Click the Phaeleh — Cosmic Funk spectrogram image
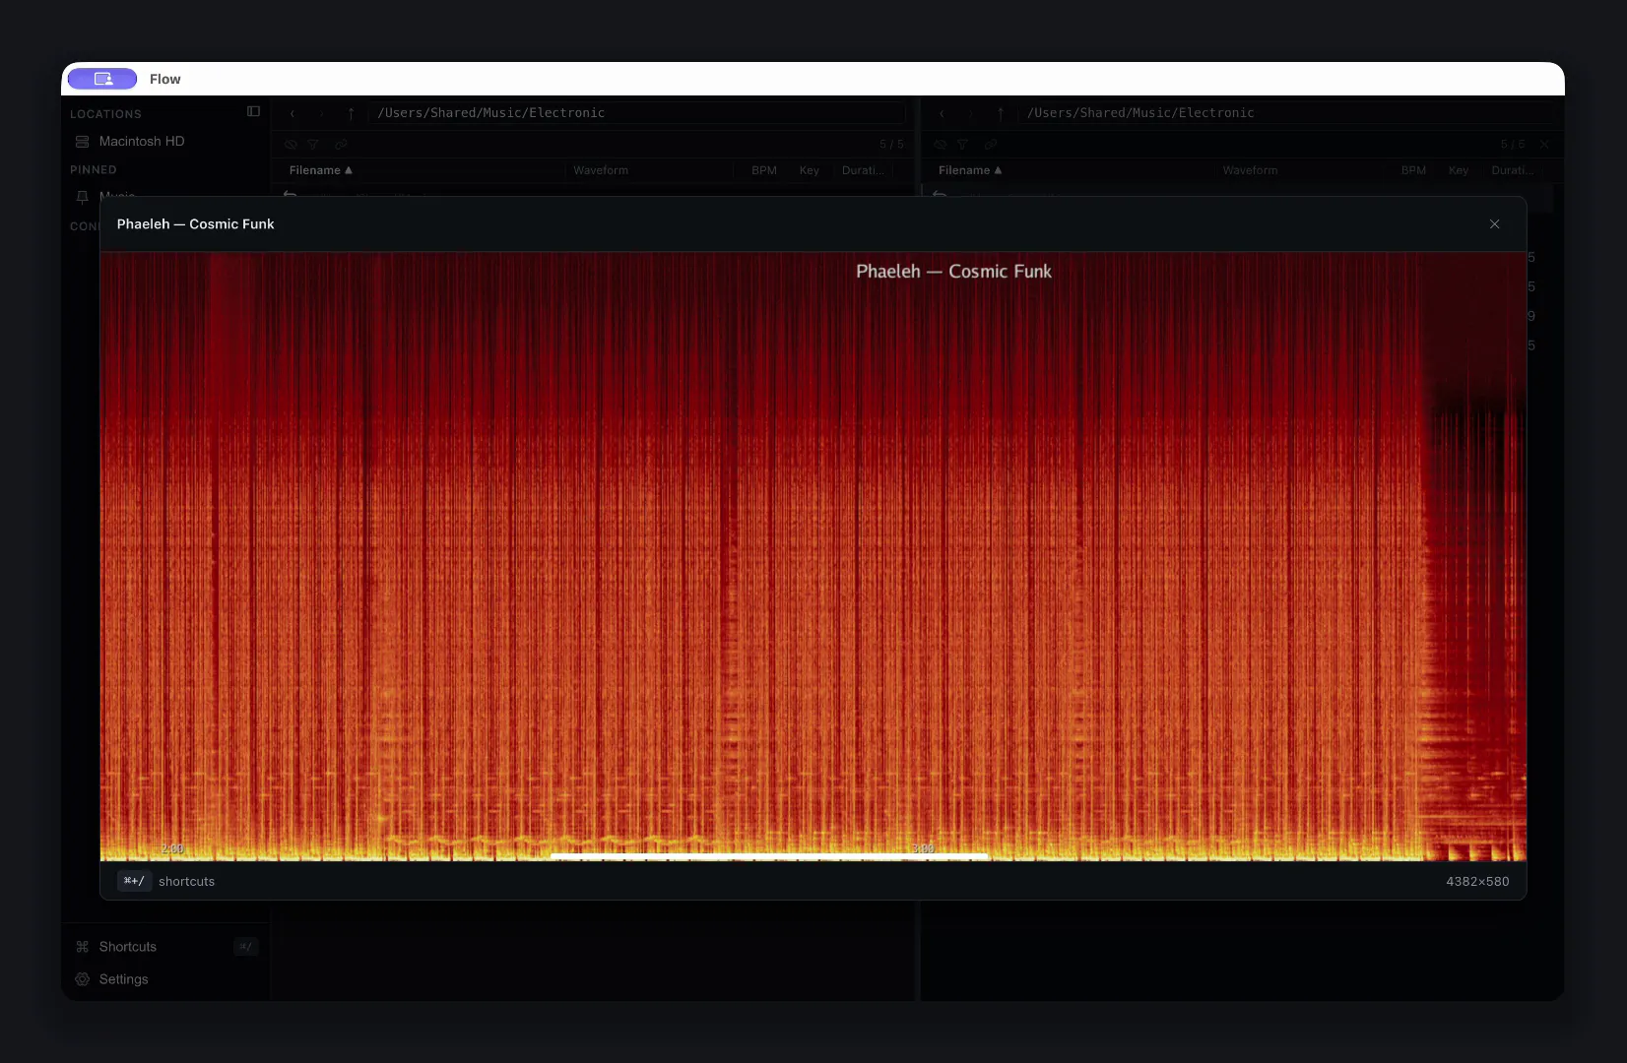The image size is (1627, 1063). [813, 557]
